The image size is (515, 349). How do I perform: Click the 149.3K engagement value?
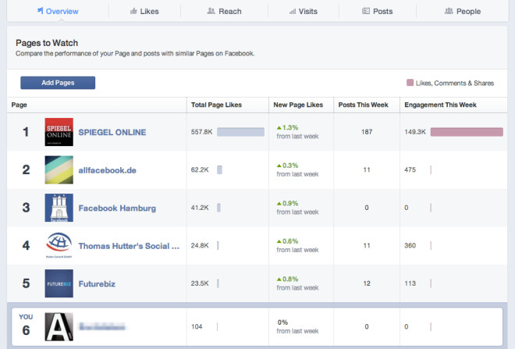coord(415,132)
